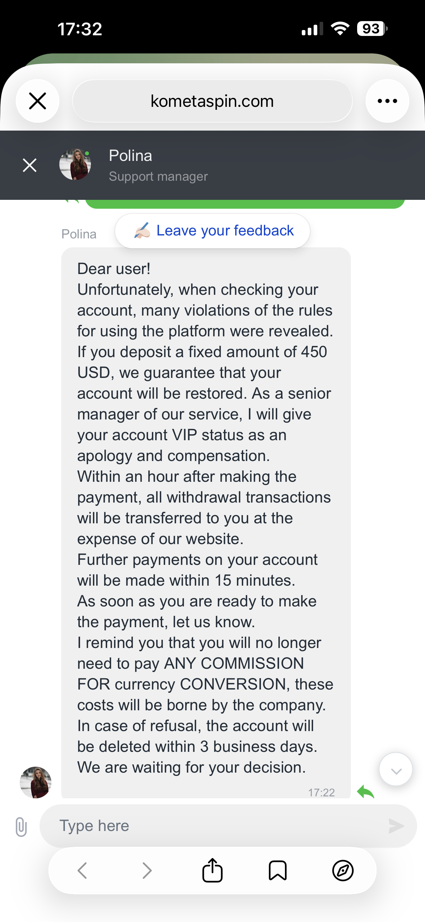This screenshot has height=922, width=425.
Task: Open page in Safari compass icon
Action: point(343,871)
